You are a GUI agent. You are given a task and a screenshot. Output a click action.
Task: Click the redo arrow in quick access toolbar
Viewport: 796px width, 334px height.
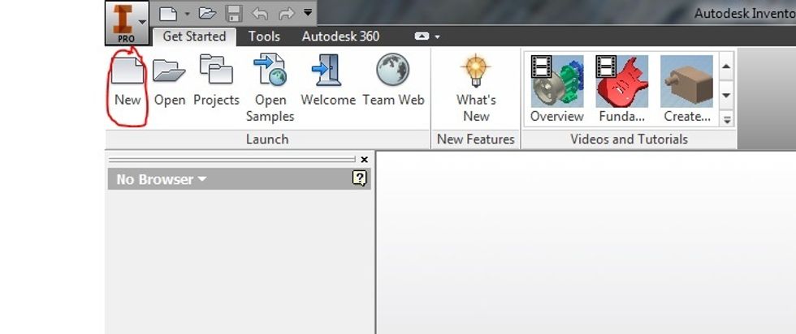click(x=285, y=13)
